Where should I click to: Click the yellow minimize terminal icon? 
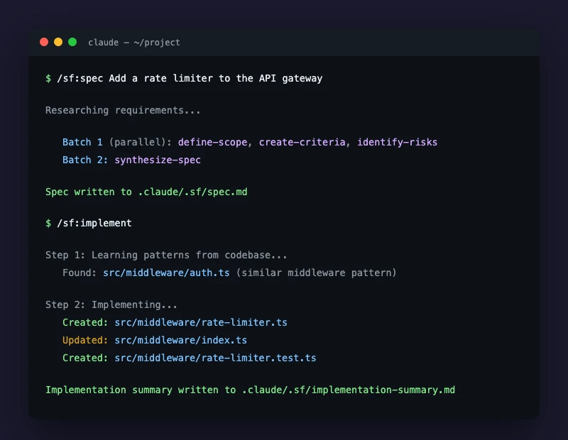coord(58,42)
